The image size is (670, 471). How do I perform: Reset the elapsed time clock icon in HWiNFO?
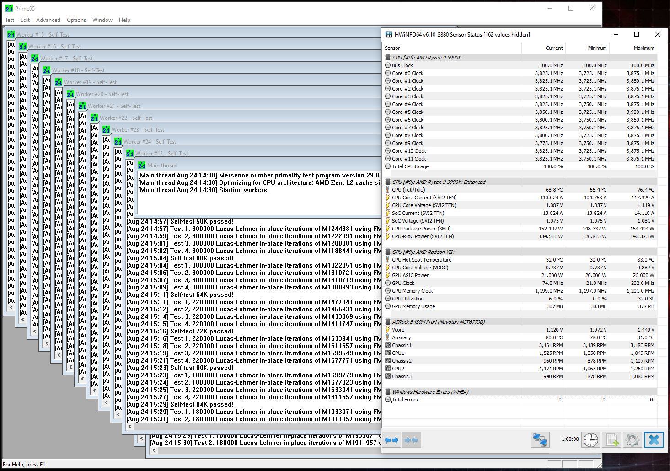point(590,440)
